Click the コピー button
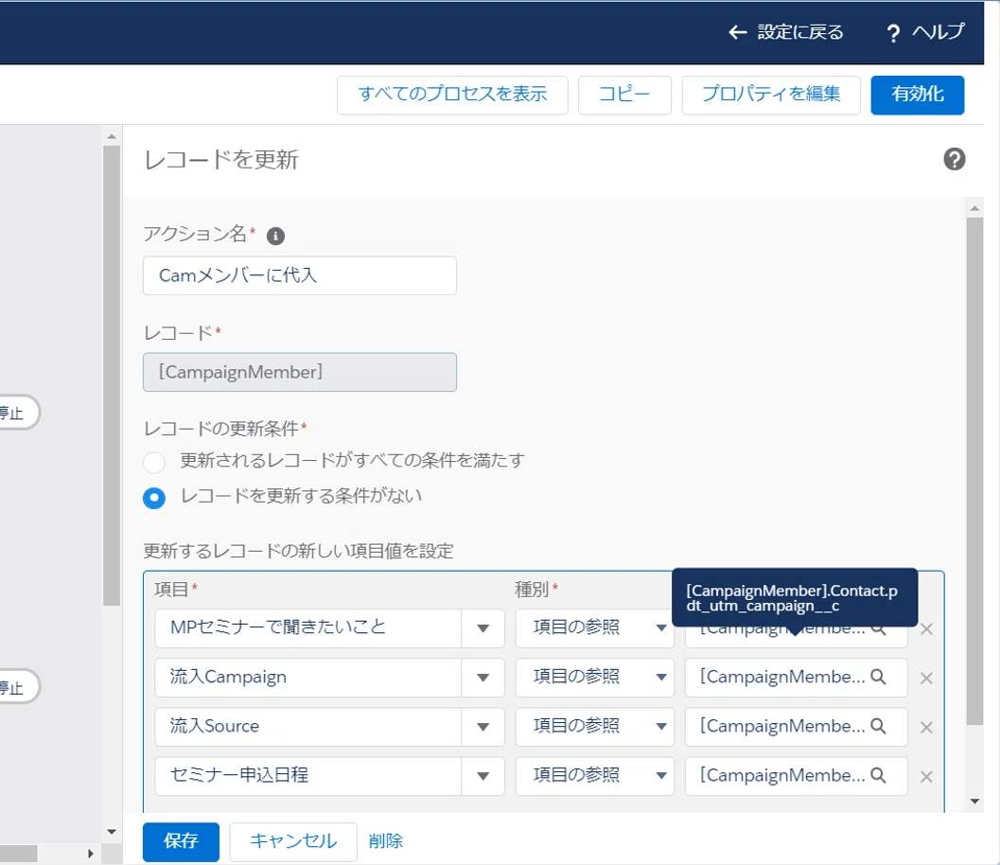 click(x=624, y=95)
